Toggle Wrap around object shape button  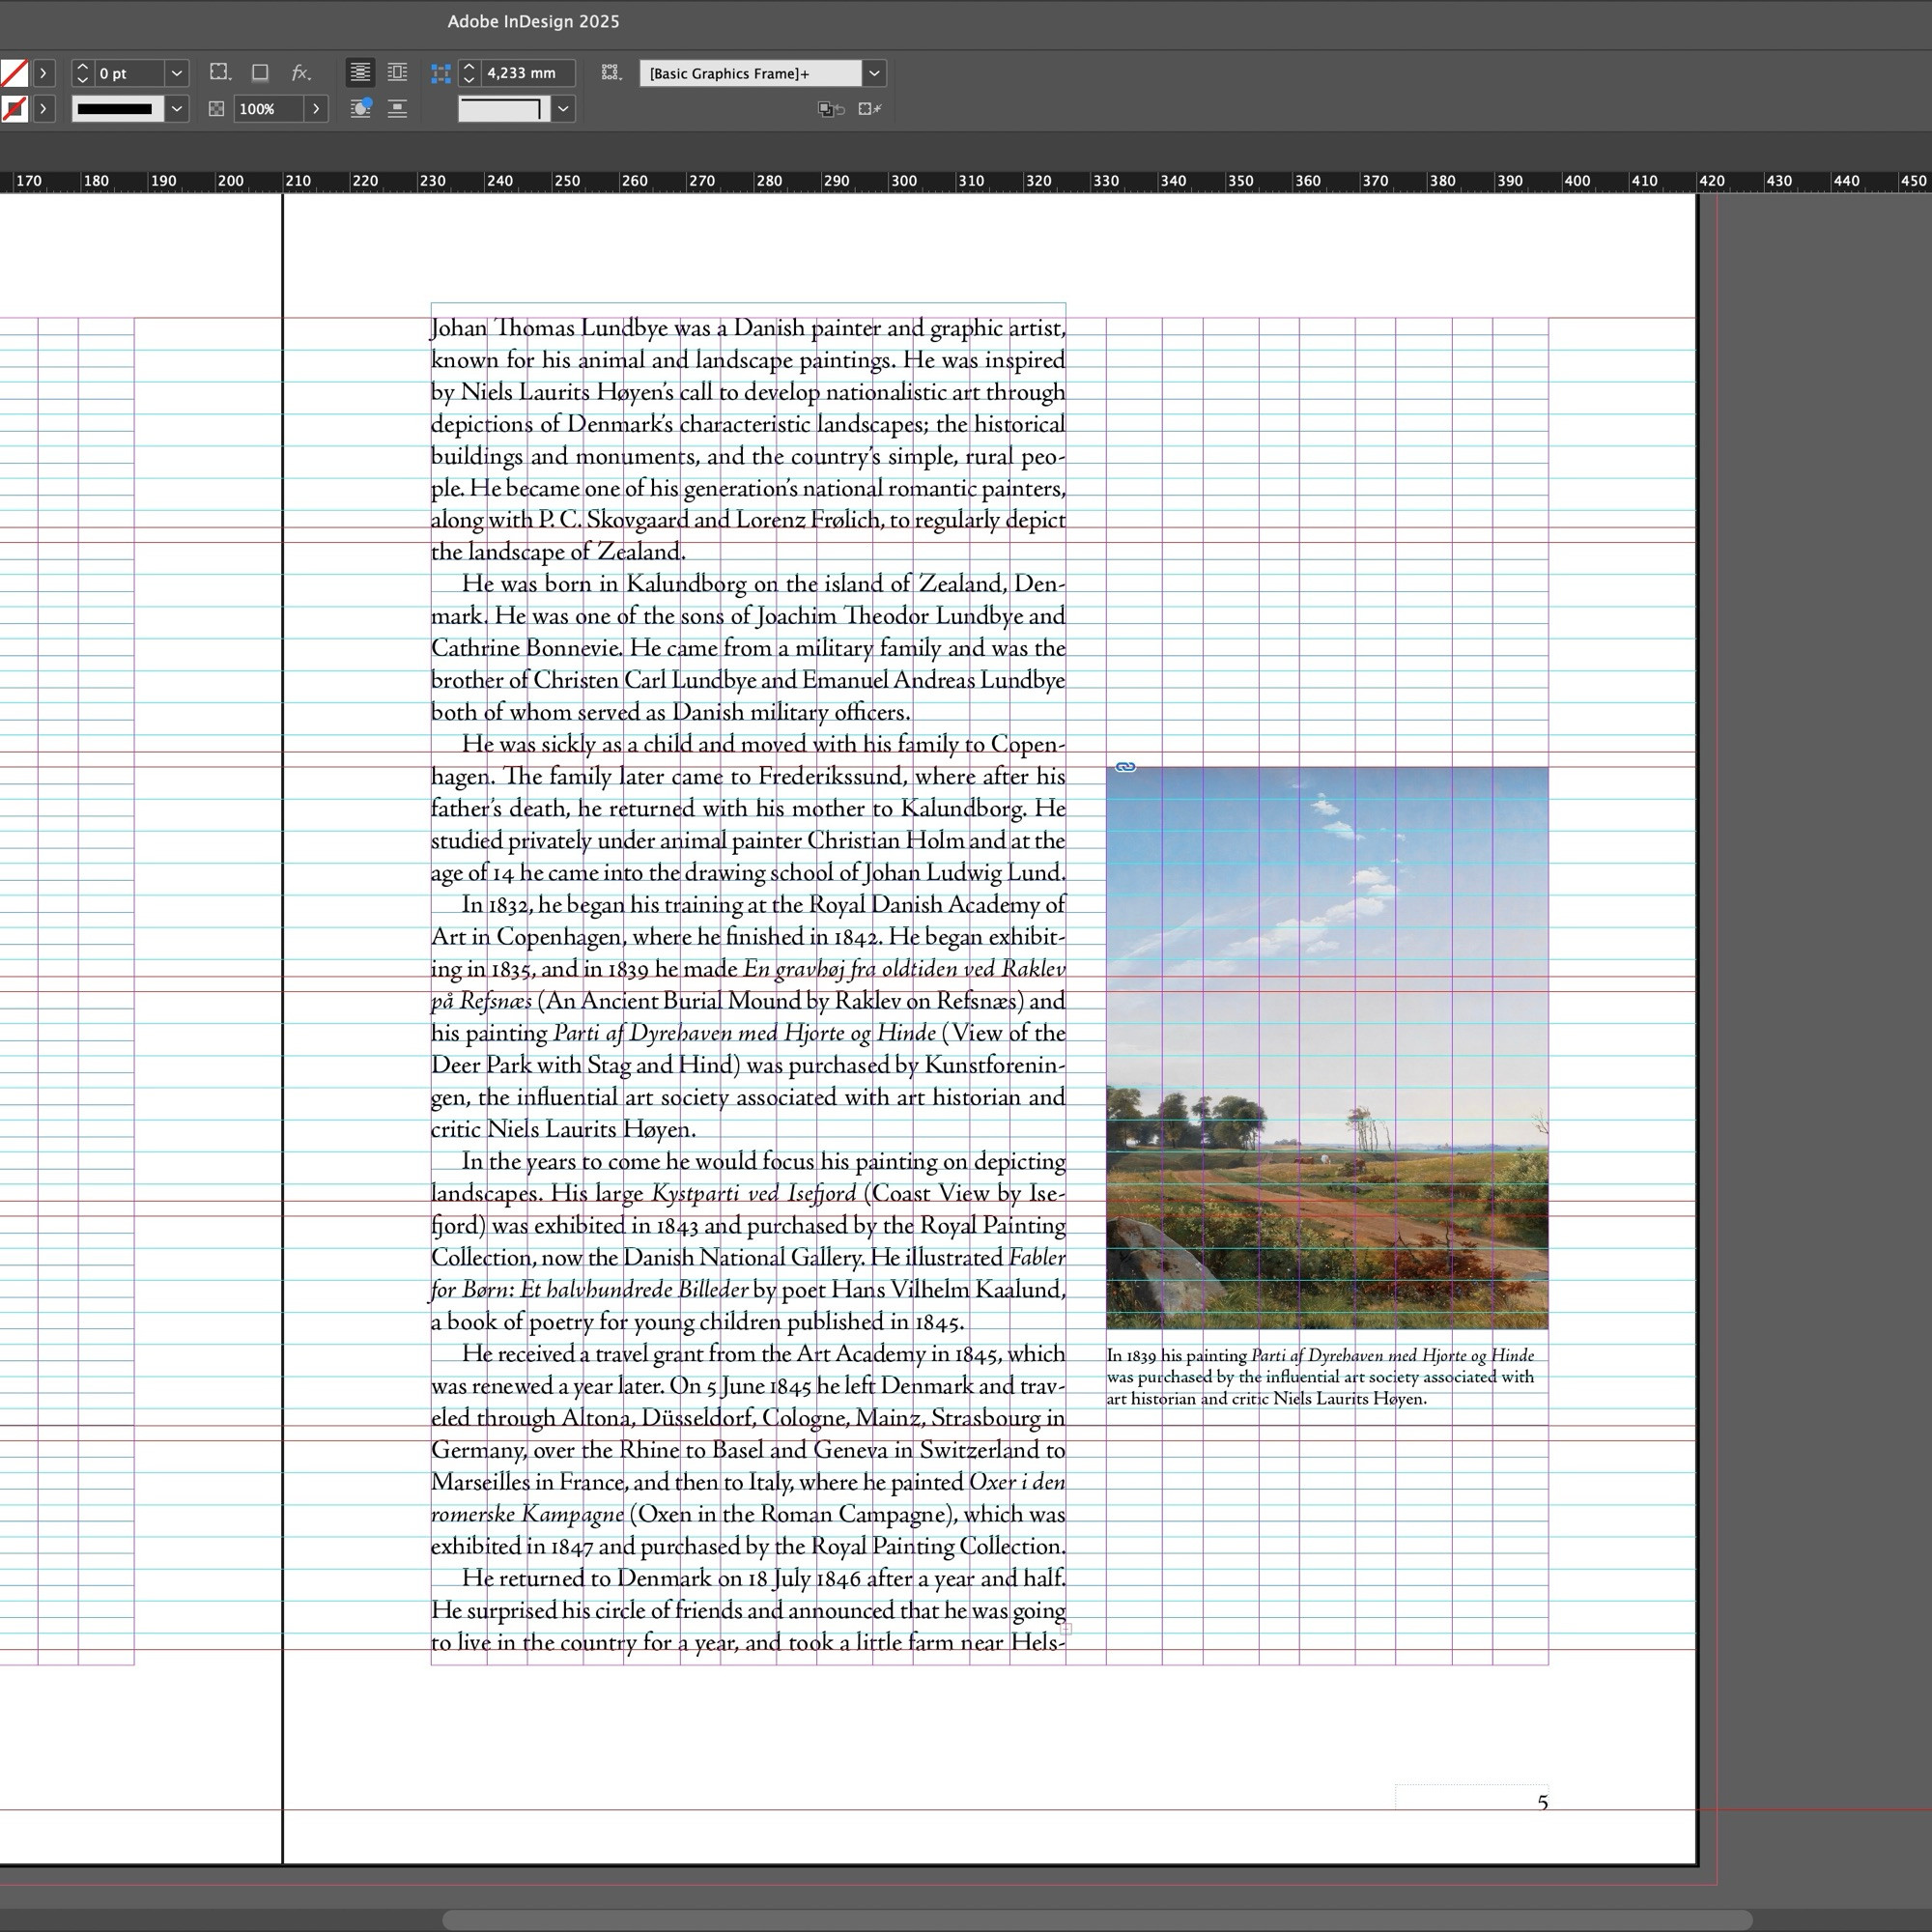(x=360, y=108)
